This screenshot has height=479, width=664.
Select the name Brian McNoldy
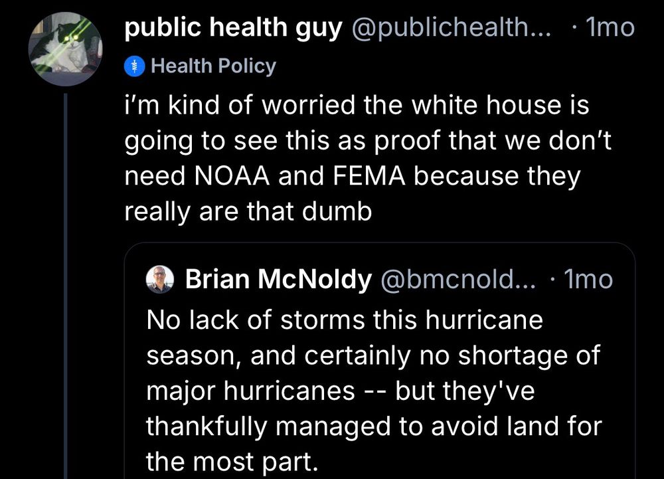278,280
